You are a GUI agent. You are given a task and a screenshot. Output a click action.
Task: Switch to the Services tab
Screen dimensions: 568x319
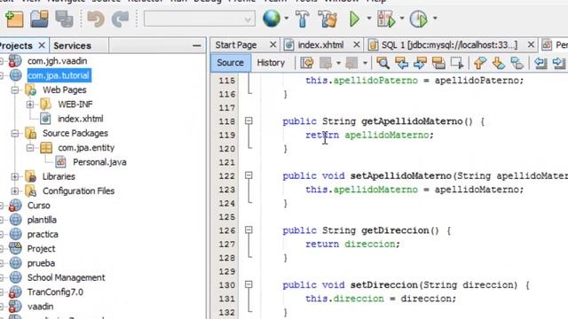click(x=72, y=45)
